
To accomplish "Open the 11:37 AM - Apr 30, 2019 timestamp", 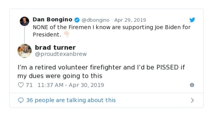I will click(x=71, y=85).
